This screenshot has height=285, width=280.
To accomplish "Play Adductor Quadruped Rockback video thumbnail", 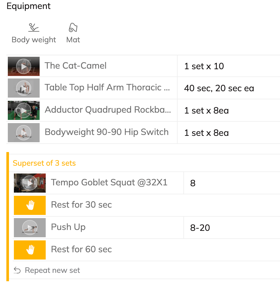I will [x=24, y=110].
